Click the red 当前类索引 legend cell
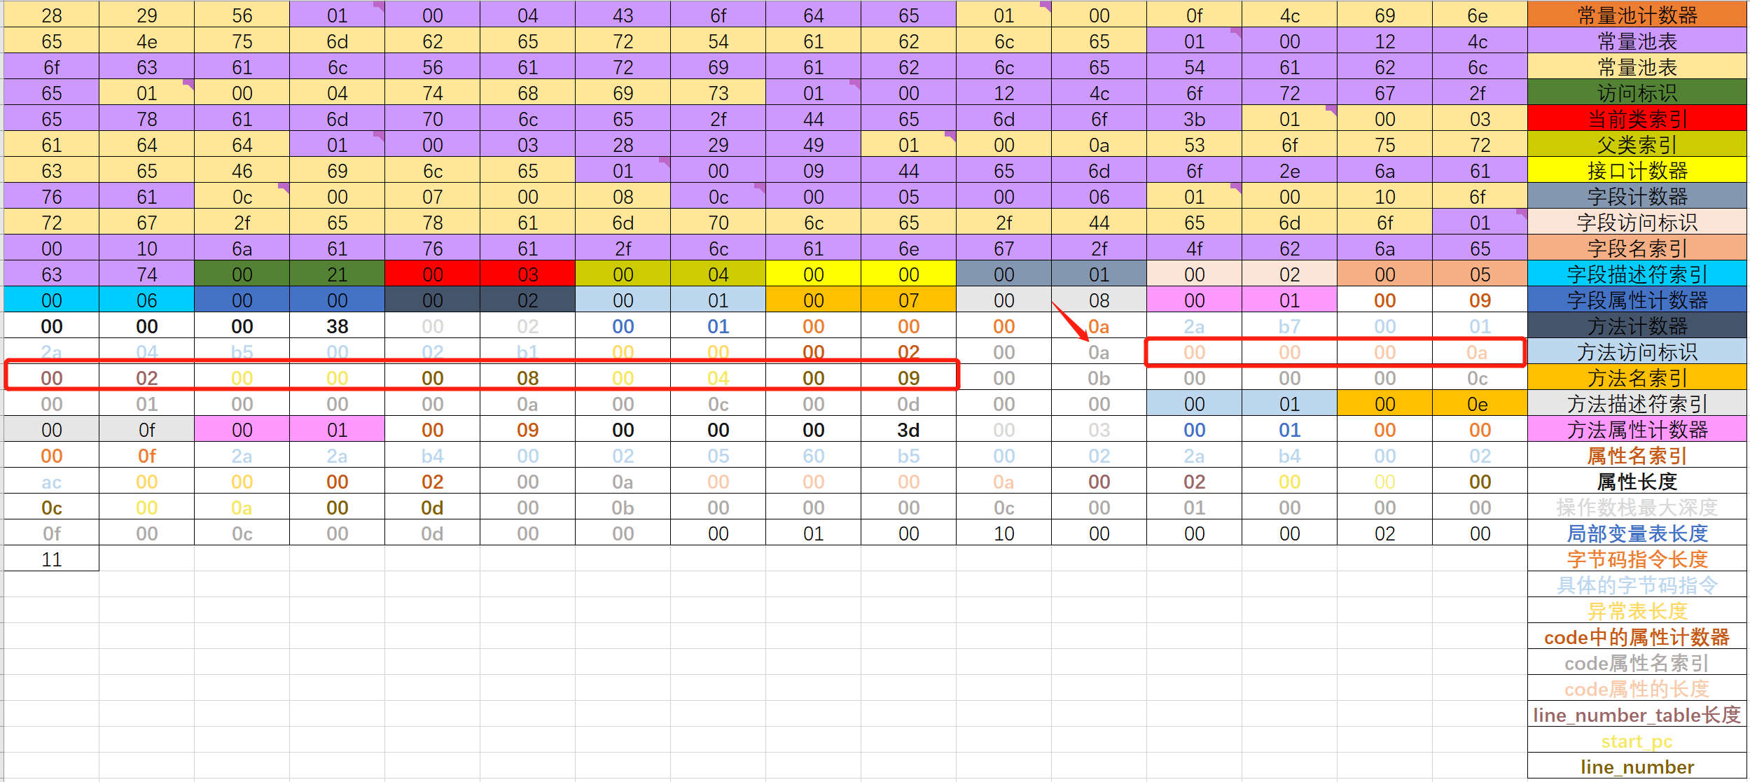The image size is (1750, 782). pos(1637,119)
